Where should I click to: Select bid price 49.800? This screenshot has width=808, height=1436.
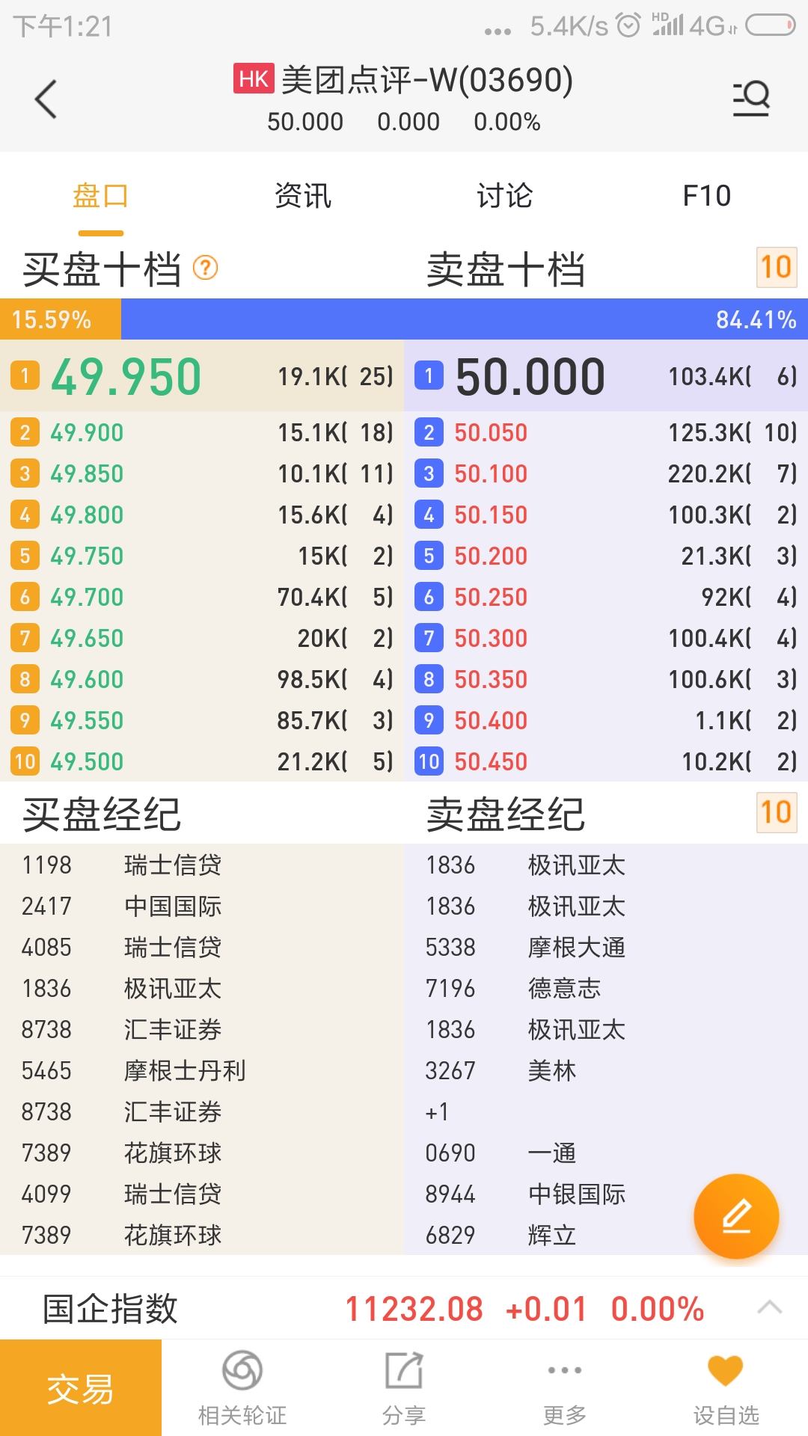coord(87,515)
